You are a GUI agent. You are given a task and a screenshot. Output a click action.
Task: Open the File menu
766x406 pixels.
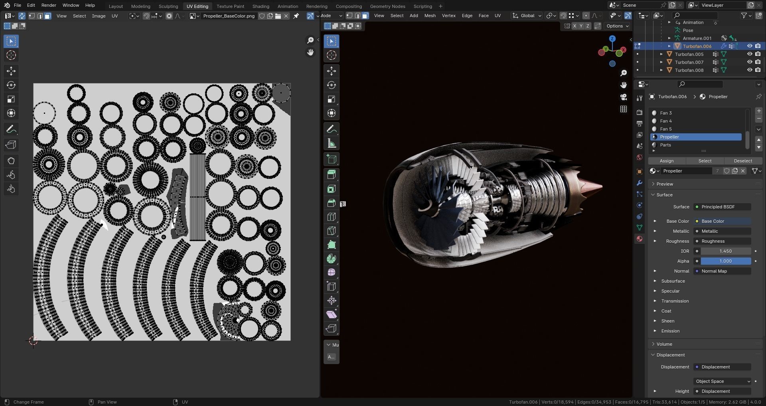click(18, 5)
